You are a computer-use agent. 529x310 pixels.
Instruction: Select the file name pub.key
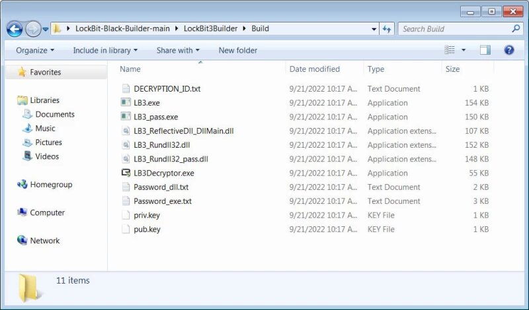click(147, 230)
